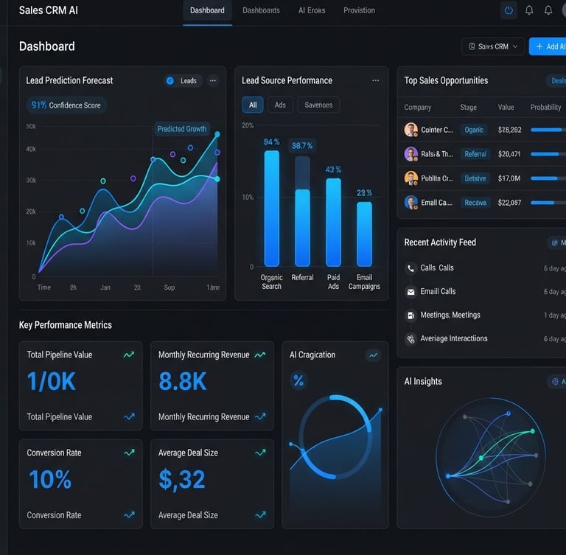Screen dimensions: 566x555
Task: Click the Company column header
Action: [418, 108]
